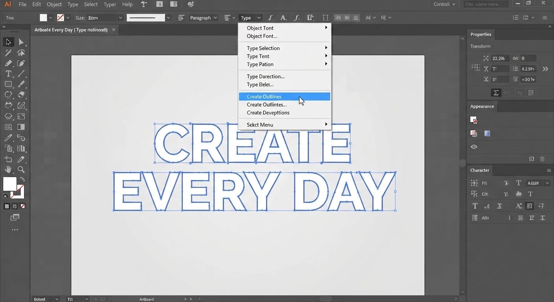This screenshot has height=302, width=554.
Task: Toggle the third align button in control bar
Action: [x=356, y=18]
